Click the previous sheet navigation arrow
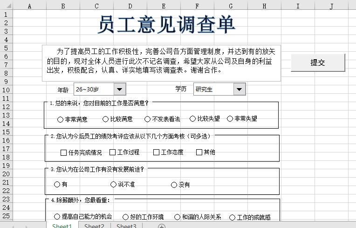Image resolution: width=356 pixels, height=228 pixels. pyautogui.click(x=14, y=226)
